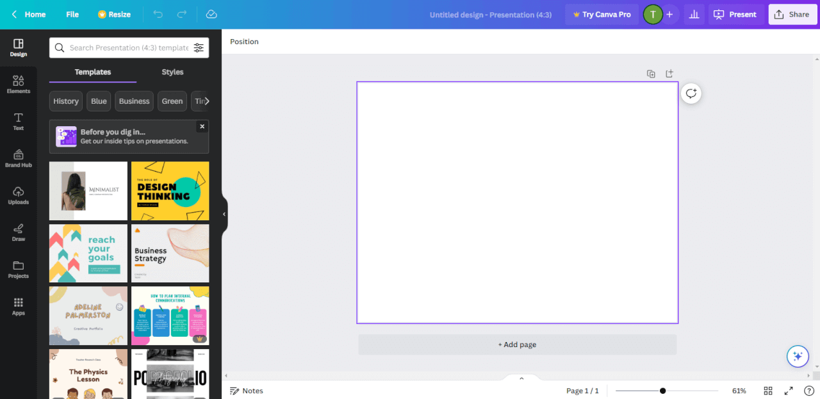Click the Share button
The width and height of the screenshot is (820, 399).
(792, 14)
